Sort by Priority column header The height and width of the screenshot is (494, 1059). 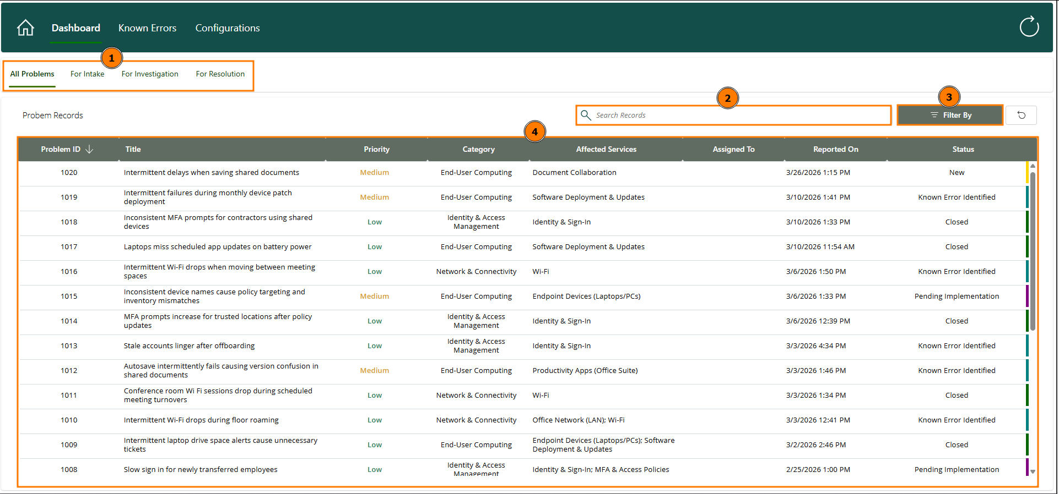pos(376,150)
